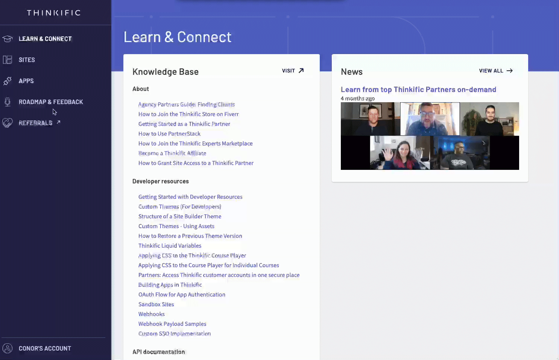
Task: Click the VISIT Knowledge Base link
Action: point(293,71)
